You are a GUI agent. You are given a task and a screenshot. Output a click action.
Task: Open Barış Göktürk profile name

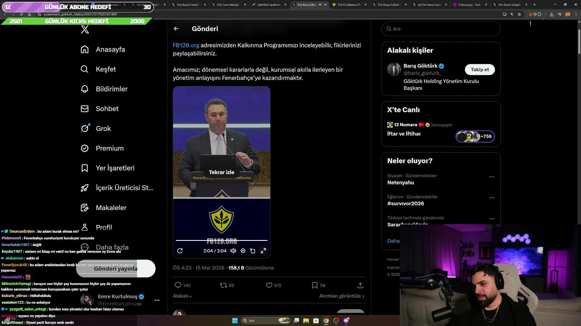click(420, 66)
